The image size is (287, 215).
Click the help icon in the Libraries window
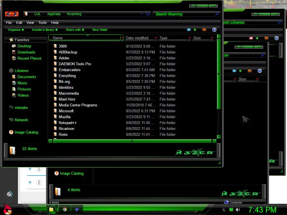pyautogui.click(x=276, y=38)
